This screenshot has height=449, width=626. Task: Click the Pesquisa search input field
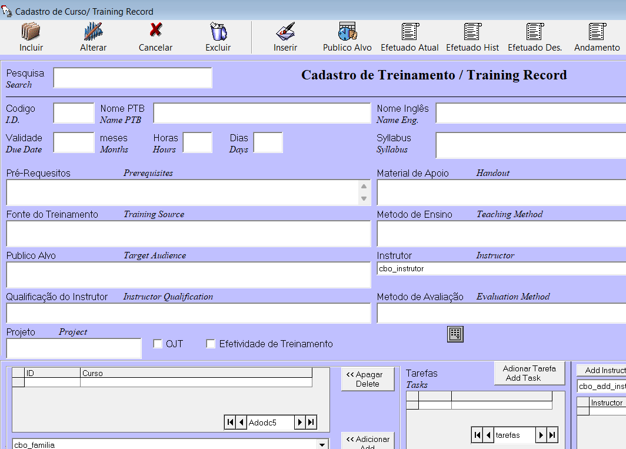click(132, 78)
